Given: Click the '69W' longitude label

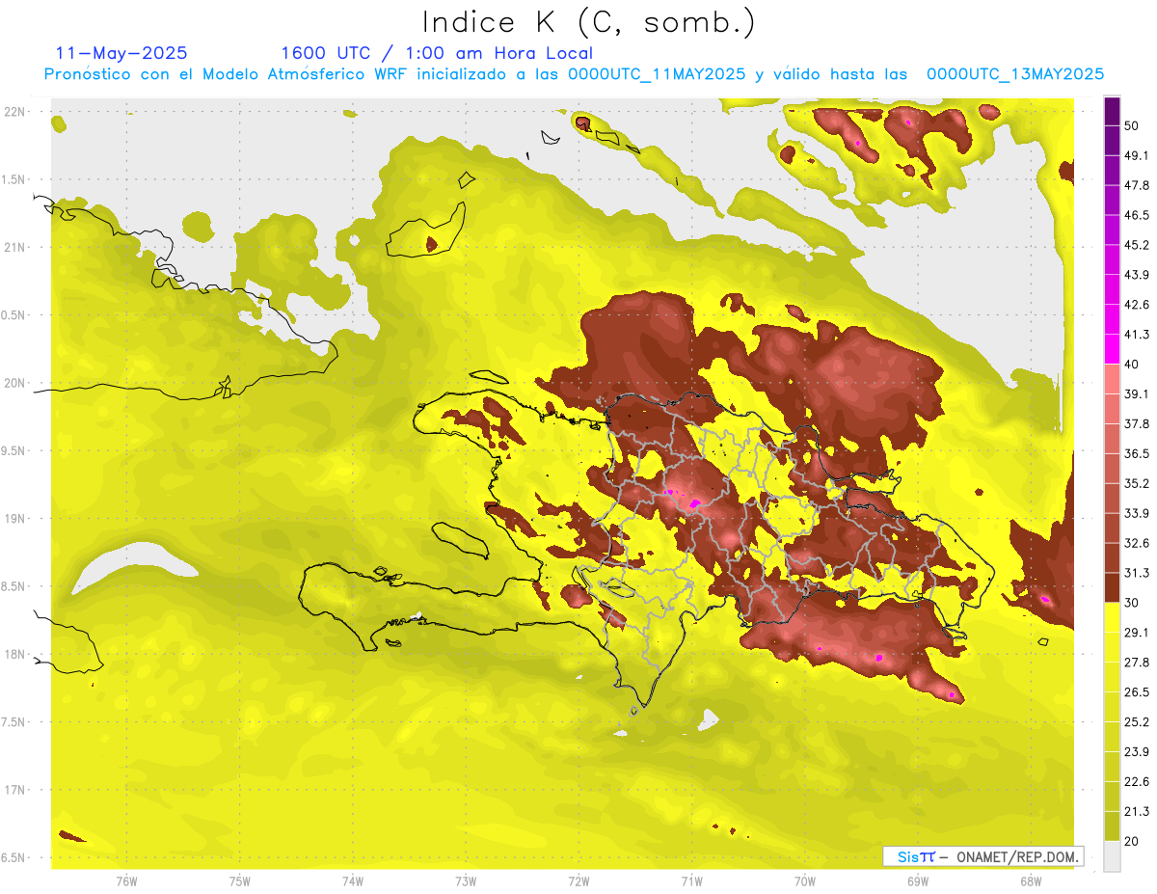Looking at the screenshot, I should pyautogui.click(x=918, y=881).
